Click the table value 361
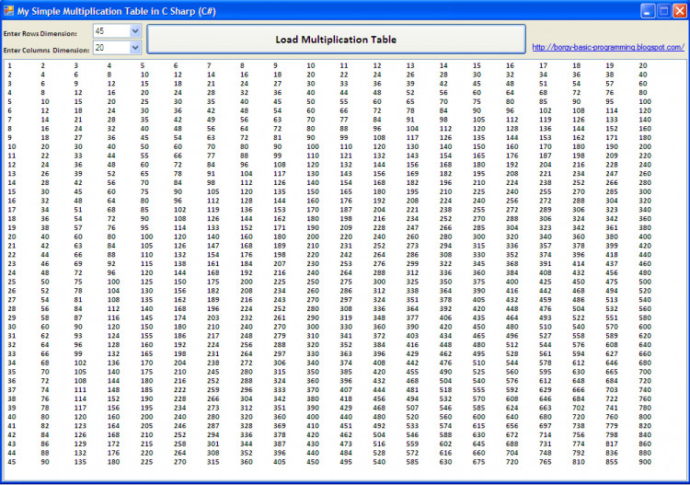Image resolution: width=690 pixels, height=485 pixels. [612, 227]
